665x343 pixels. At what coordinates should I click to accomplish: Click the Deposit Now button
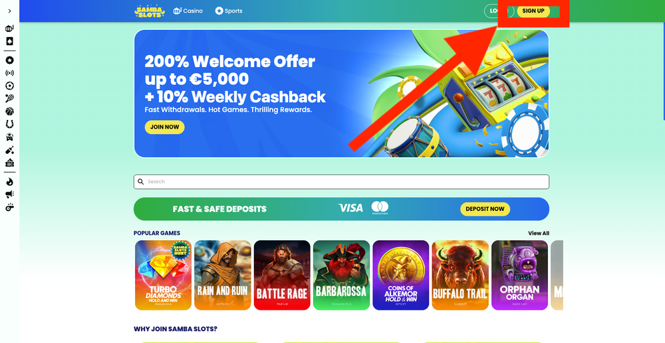tap(485, 209)
